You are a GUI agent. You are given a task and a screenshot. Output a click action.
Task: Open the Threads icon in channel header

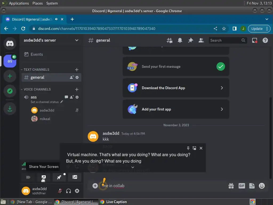point(169,41)
